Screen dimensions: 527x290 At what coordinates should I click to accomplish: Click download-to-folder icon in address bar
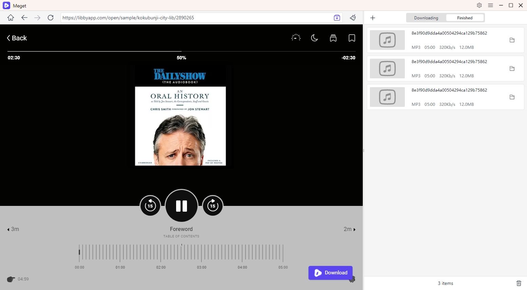point(337,18)
